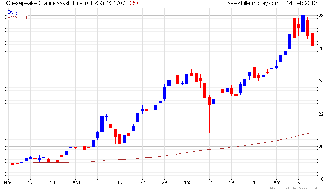Click the y-axis label '20'

(x=321, y=147)
